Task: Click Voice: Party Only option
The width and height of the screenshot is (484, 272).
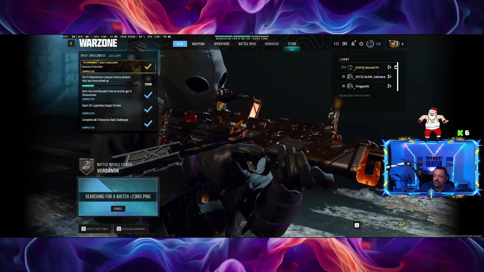Action: coord(95,229)
